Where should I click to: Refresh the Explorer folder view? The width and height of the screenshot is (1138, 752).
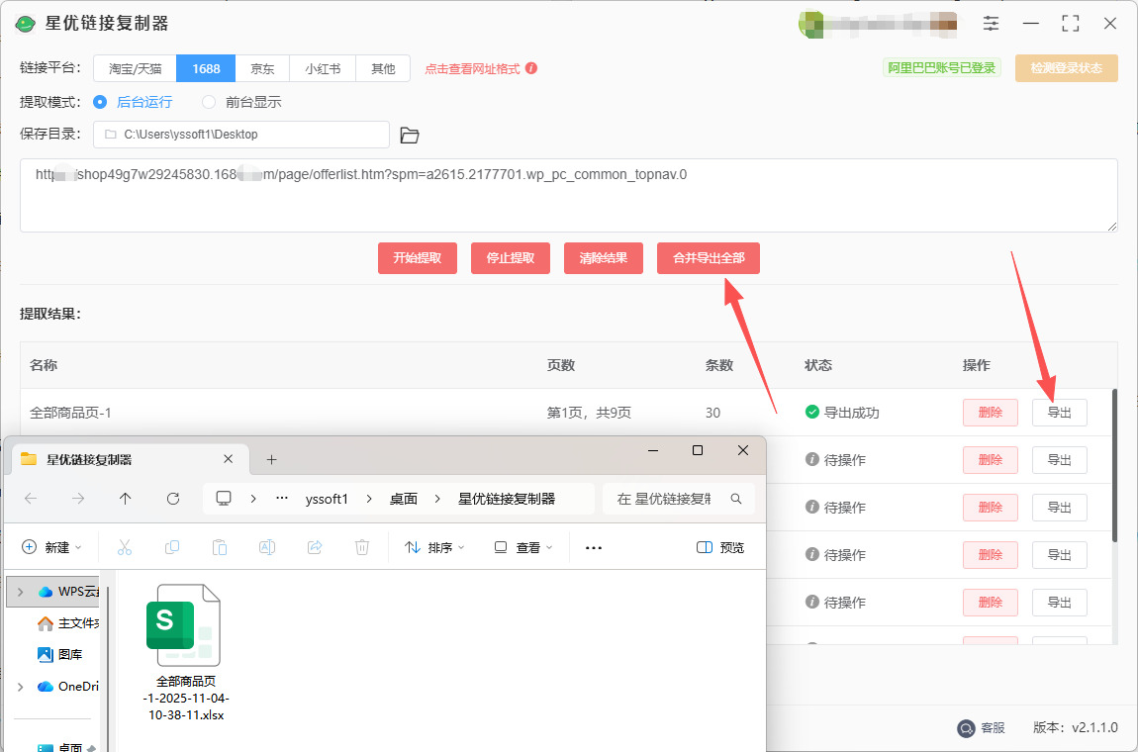pyautogui.click(x=173, y=499)
